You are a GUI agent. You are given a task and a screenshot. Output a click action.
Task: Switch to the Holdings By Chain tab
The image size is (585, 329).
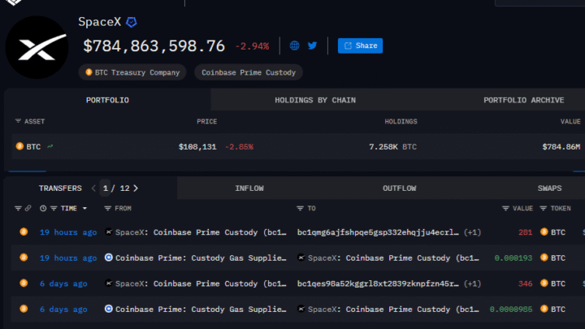click(x=314, y=100)
